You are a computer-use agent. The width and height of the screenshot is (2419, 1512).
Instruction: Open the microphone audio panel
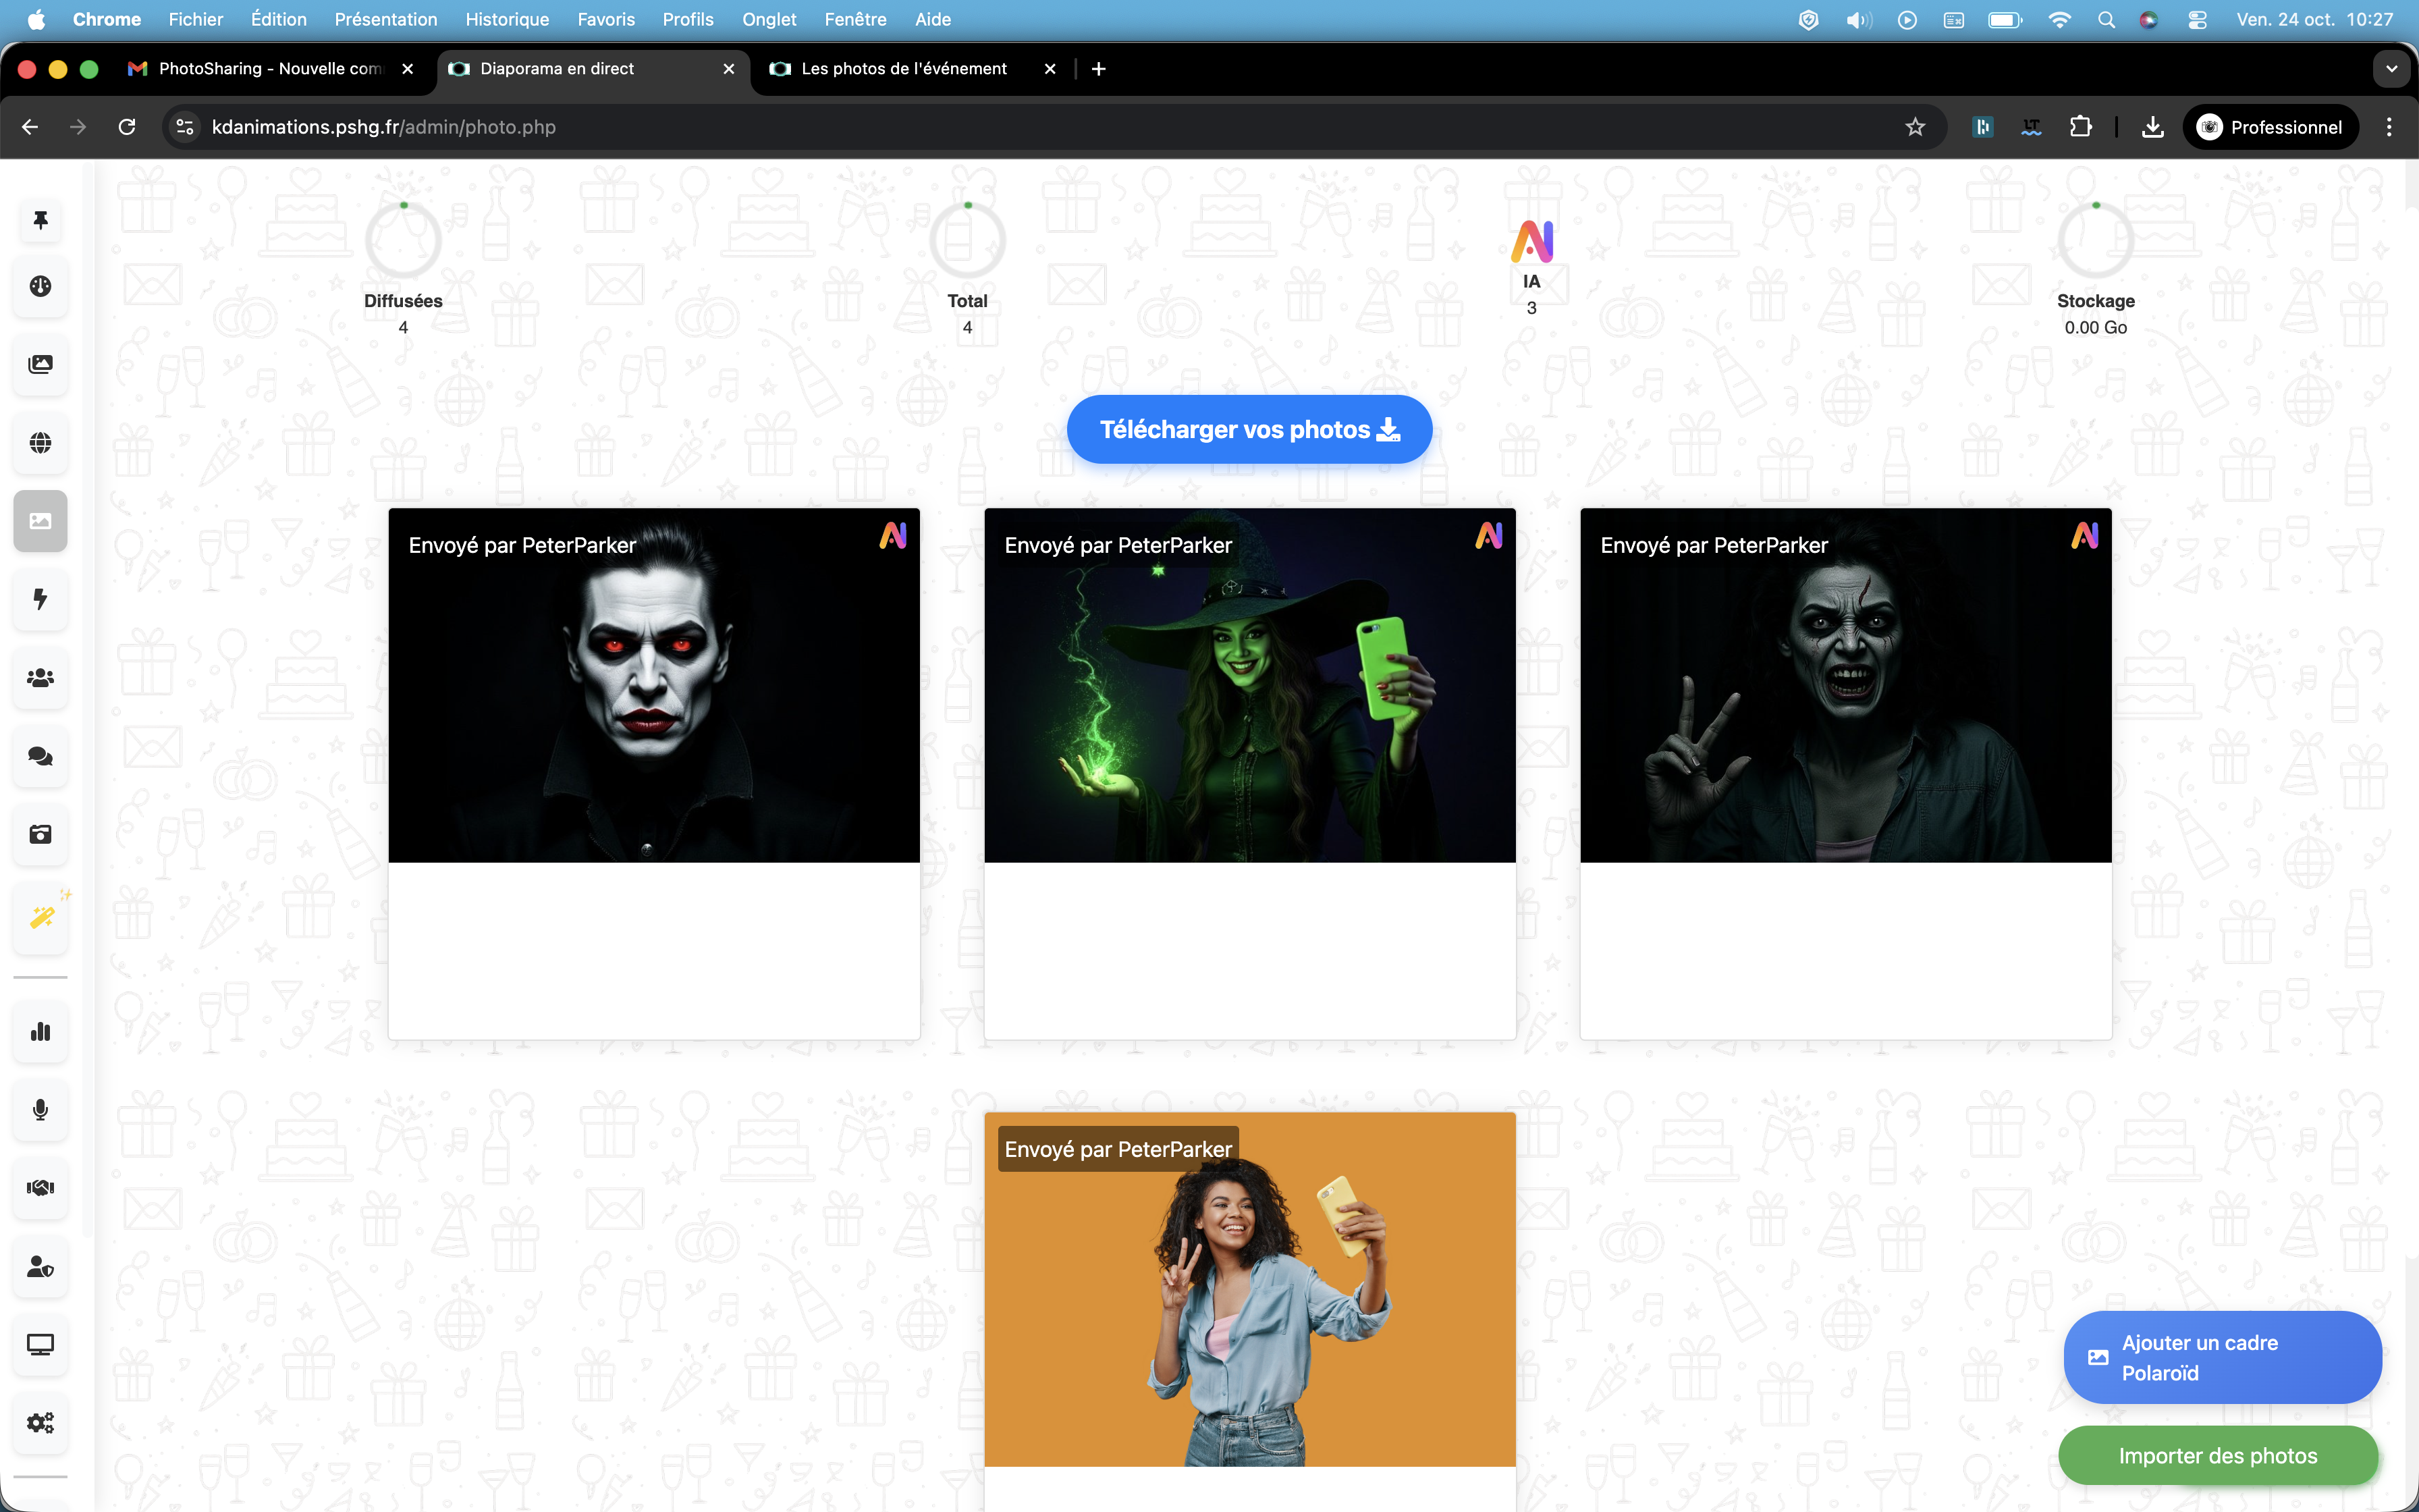[x=40, y=1109]
